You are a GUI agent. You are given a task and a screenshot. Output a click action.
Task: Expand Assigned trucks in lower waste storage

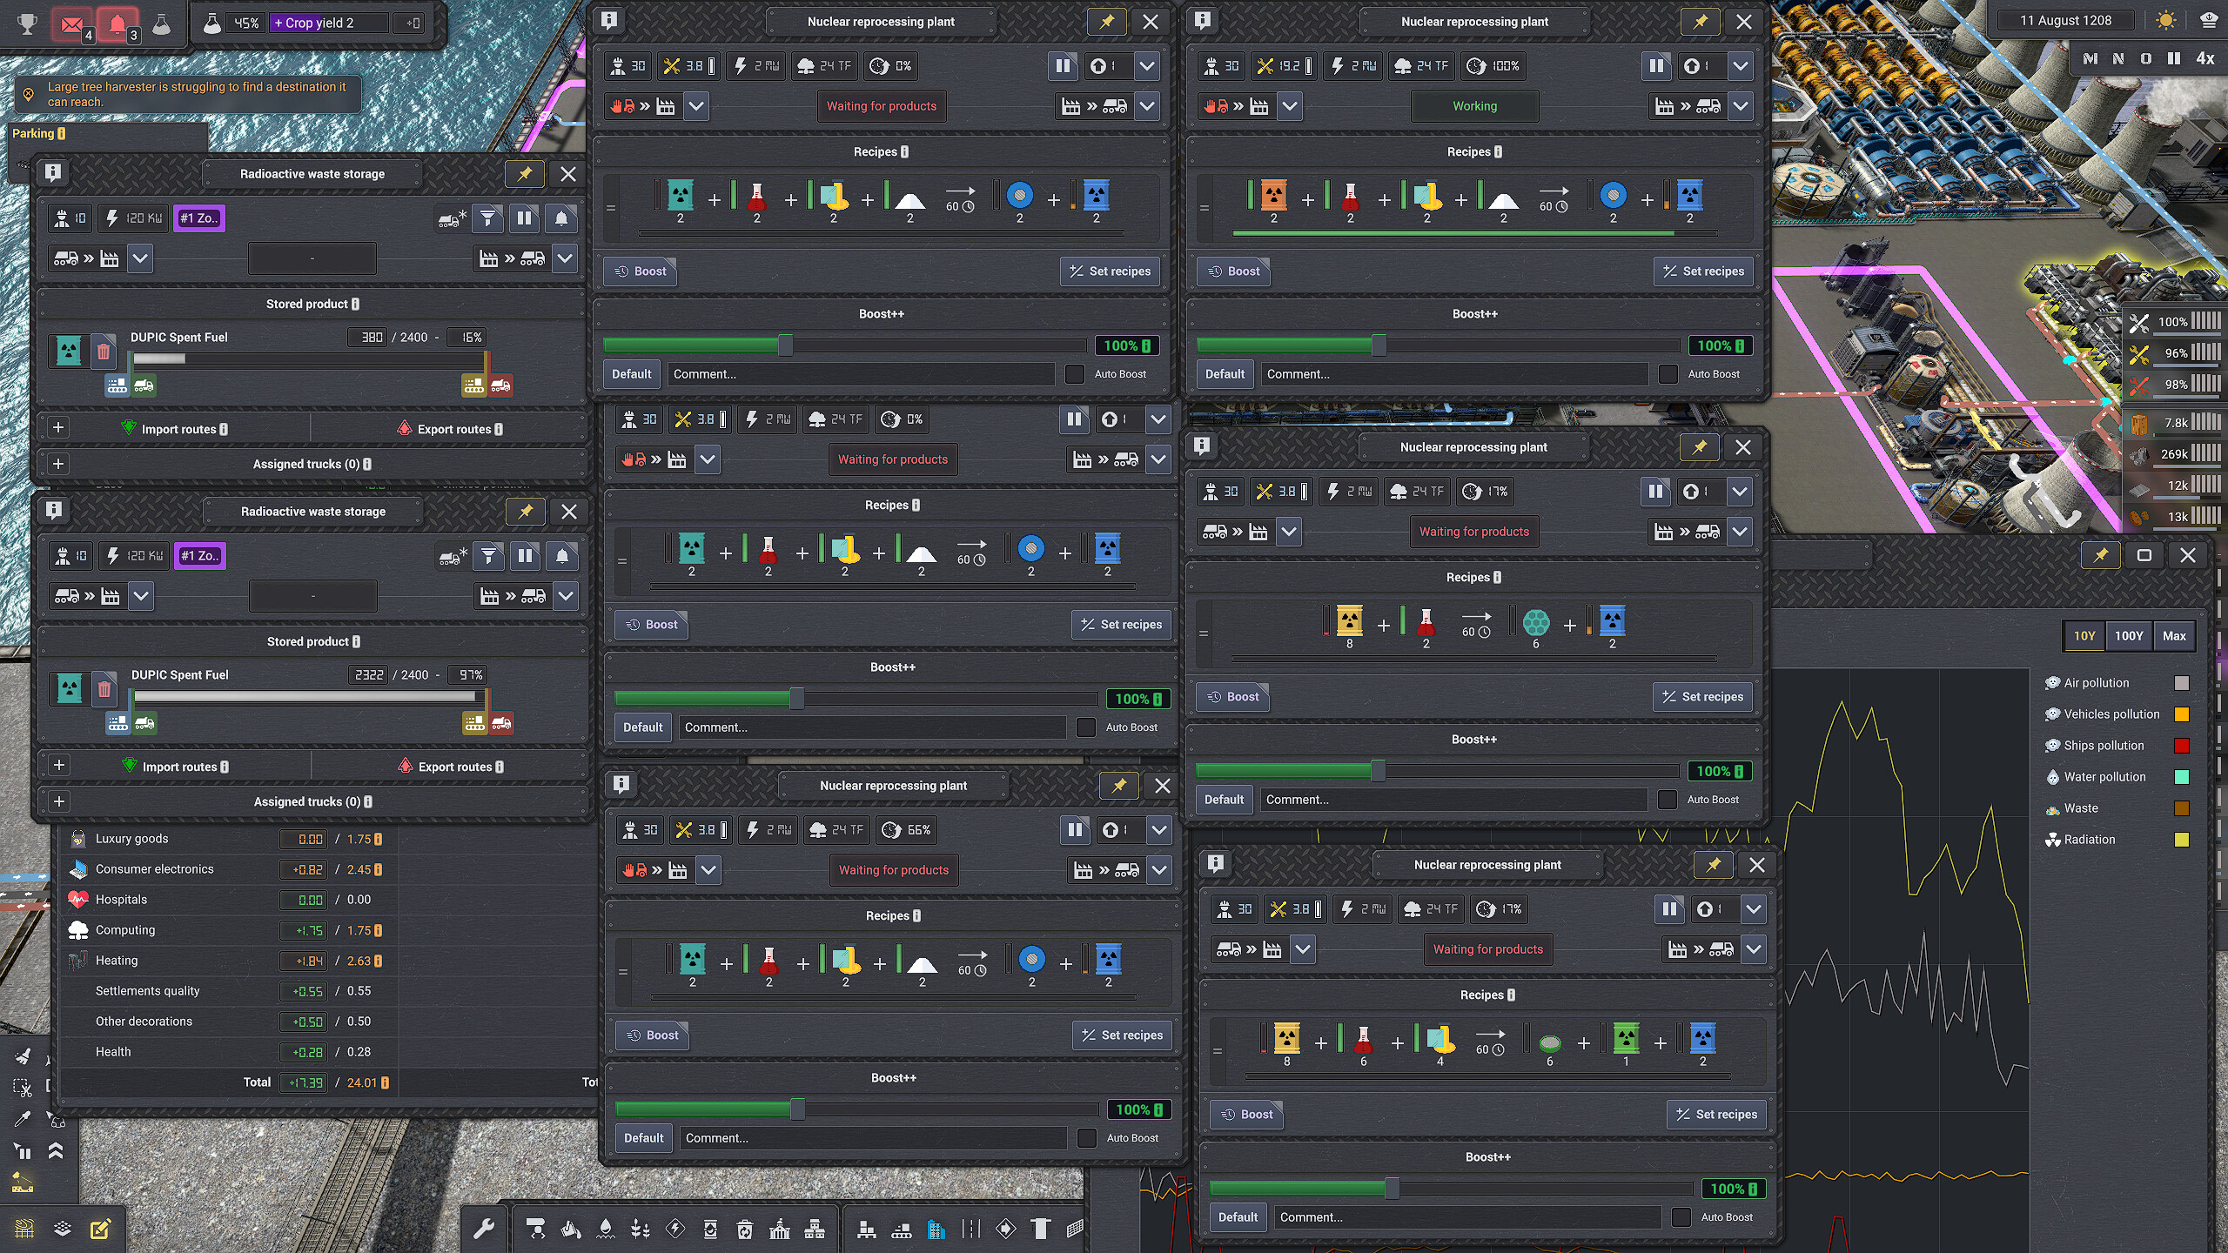click(59, 801)
